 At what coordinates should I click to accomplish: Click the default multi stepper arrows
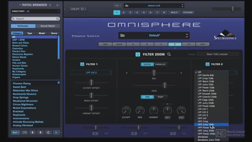(182, 6)
